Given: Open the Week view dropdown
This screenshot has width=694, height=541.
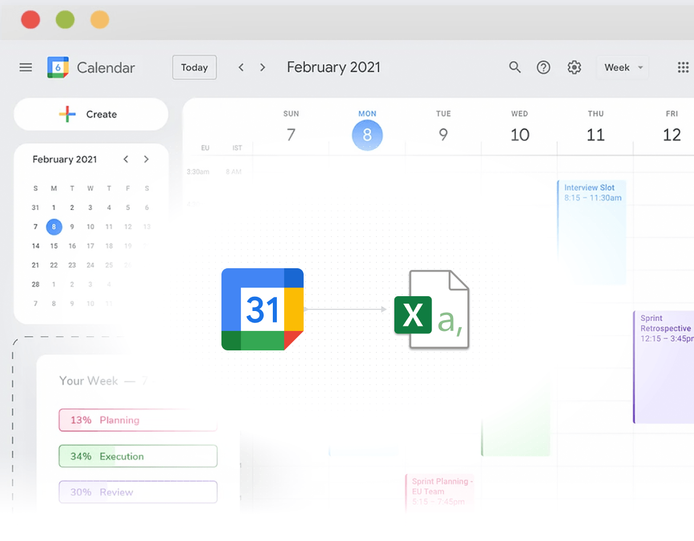Looking at the screenshot, I should tap(622, 67).
